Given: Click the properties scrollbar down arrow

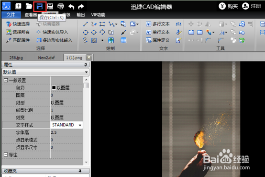Looking at the screenshot, I should [86, 162].
